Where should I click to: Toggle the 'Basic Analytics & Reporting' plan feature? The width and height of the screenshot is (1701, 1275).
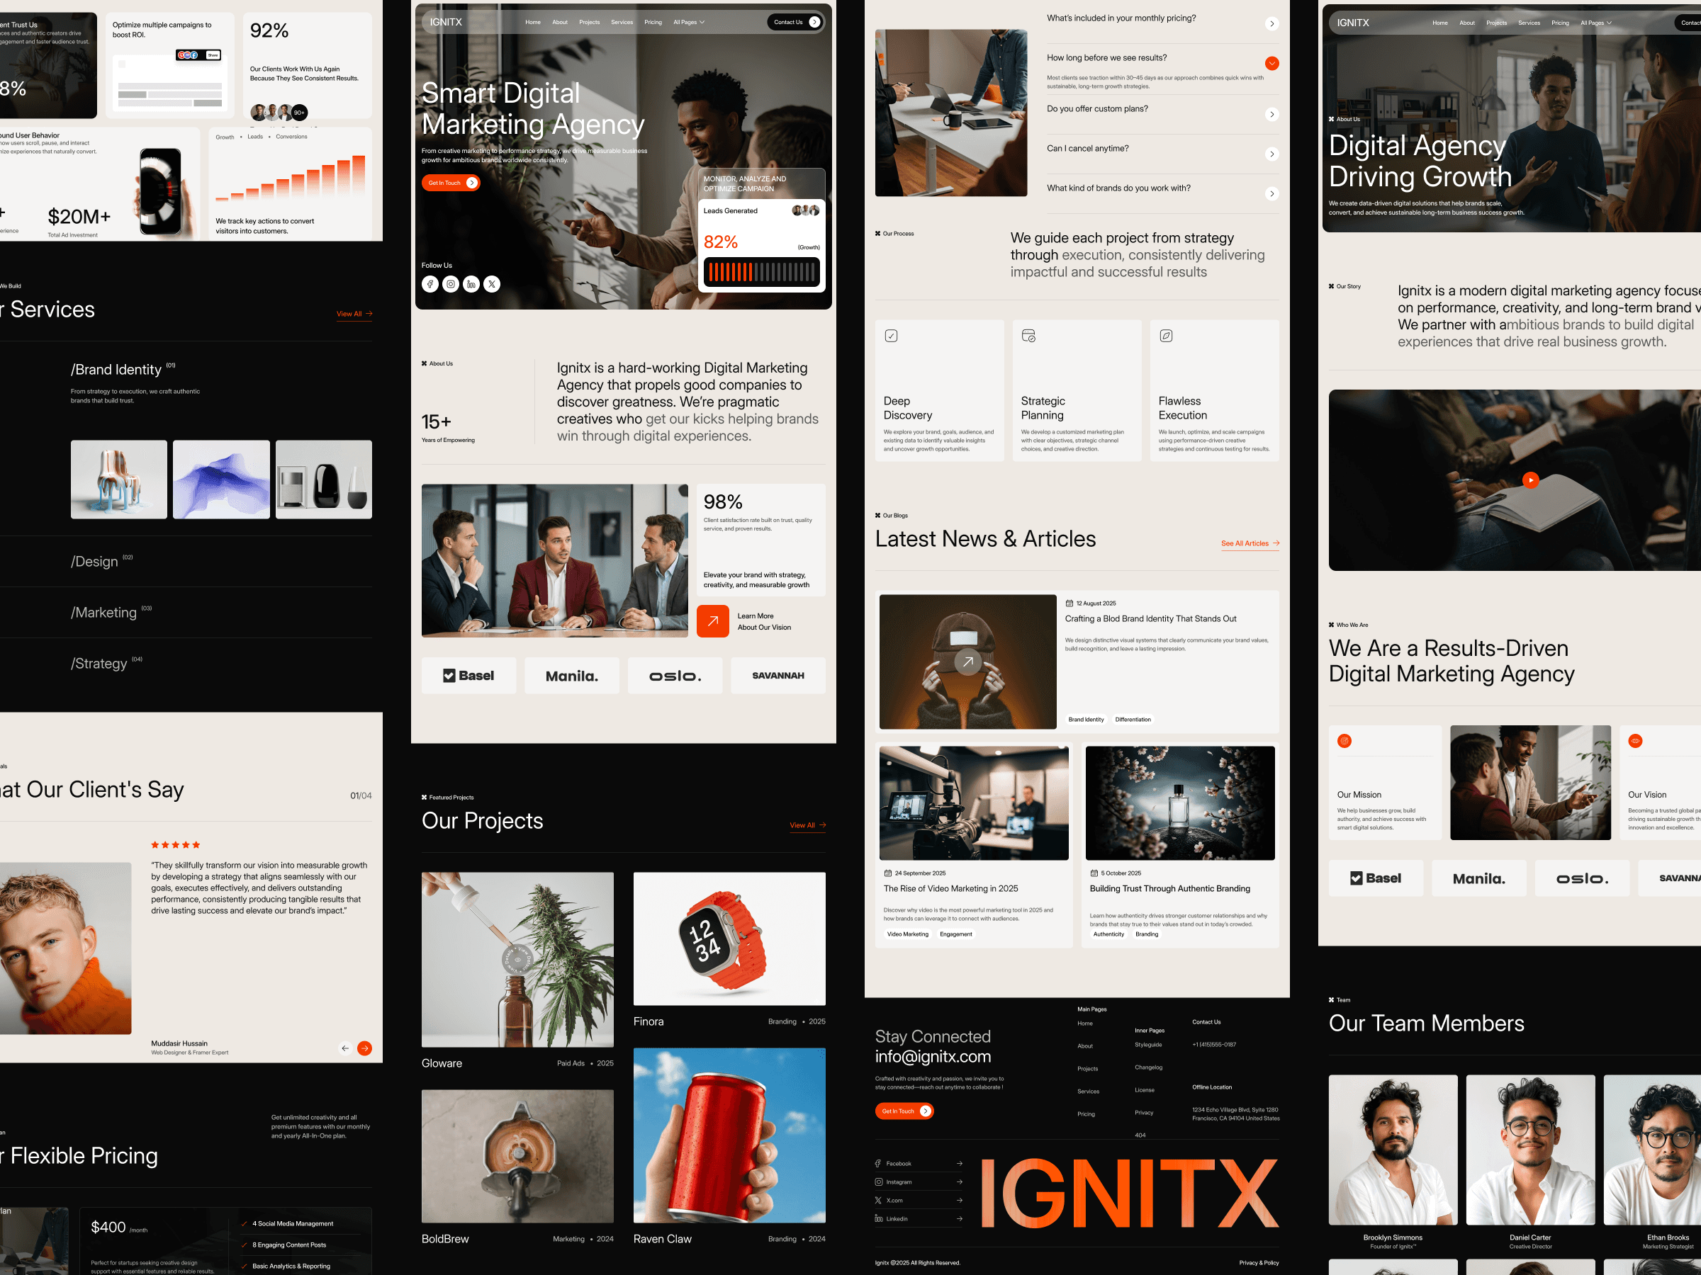(246, 1266)
